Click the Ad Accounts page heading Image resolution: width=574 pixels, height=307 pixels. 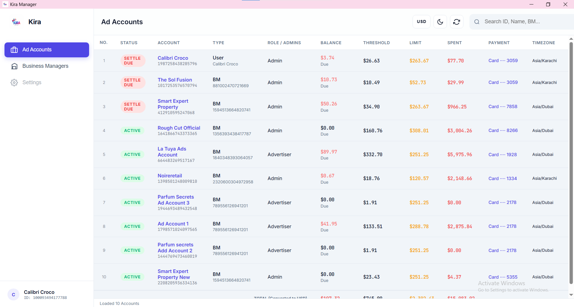[122, 22]
